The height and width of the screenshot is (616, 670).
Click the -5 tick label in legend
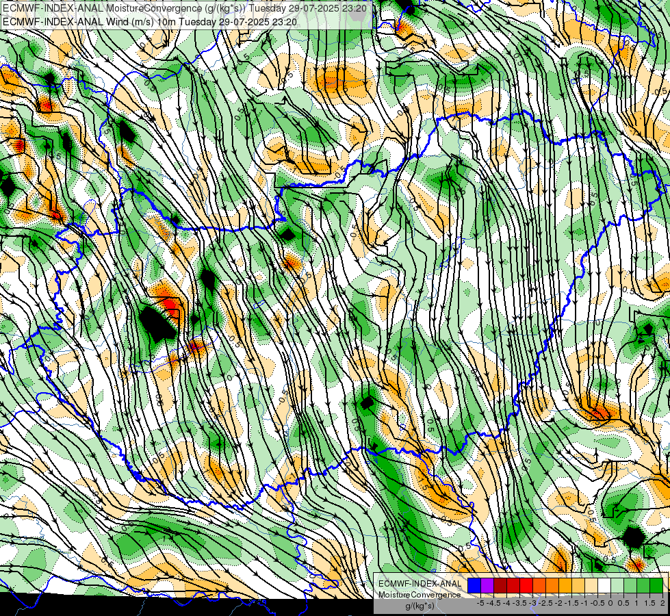[x=480, y=603]
